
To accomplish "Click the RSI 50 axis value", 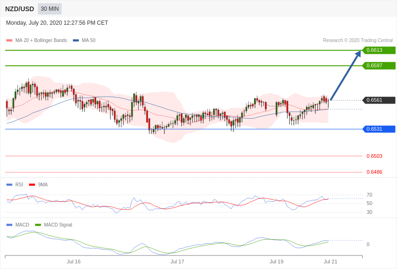I will [369, 203].
